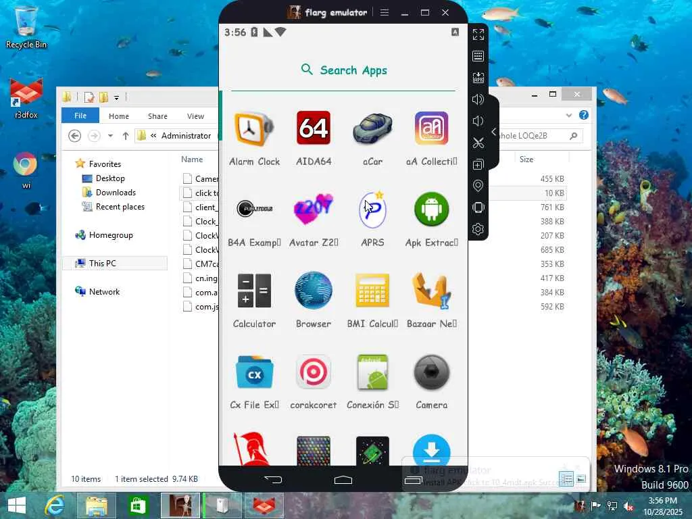Open the blue download arrow app

pos(431,450)
